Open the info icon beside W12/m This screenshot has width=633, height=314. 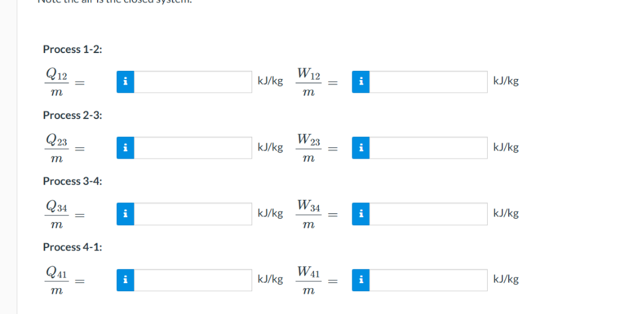(x=360, y=82)
